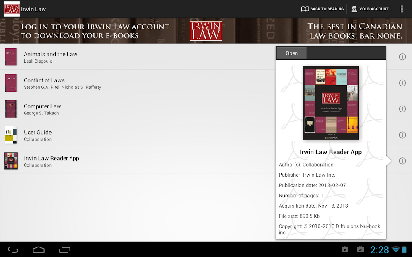Close info icon for Irwin Law Reader App

point(402,161)
